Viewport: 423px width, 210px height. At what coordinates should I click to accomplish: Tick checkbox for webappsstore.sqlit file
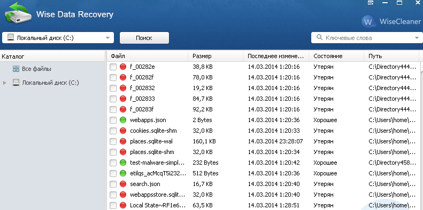coord(113,195)
